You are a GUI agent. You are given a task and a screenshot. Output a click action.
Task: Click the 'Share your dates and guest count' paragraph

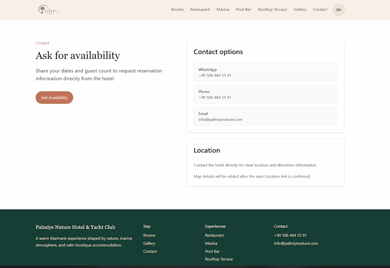click(x=99, y=74)
